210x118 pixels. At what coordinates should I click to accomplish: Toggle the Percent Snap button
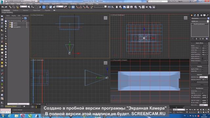point(84,7)
